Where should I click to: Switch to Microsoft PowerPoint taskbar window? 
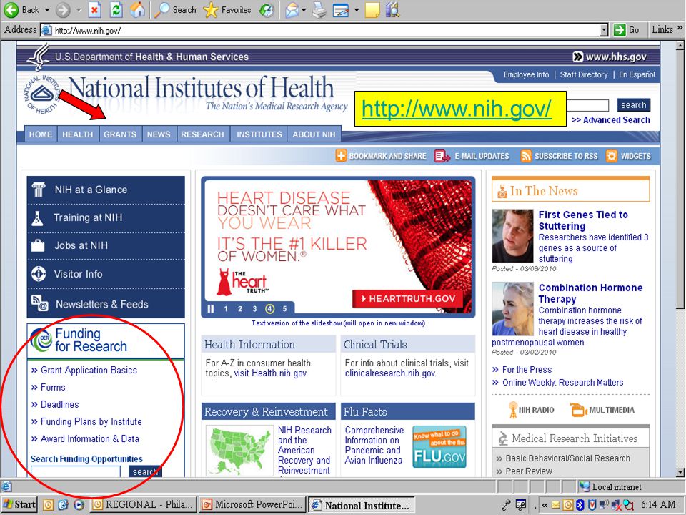pos(252,504)
